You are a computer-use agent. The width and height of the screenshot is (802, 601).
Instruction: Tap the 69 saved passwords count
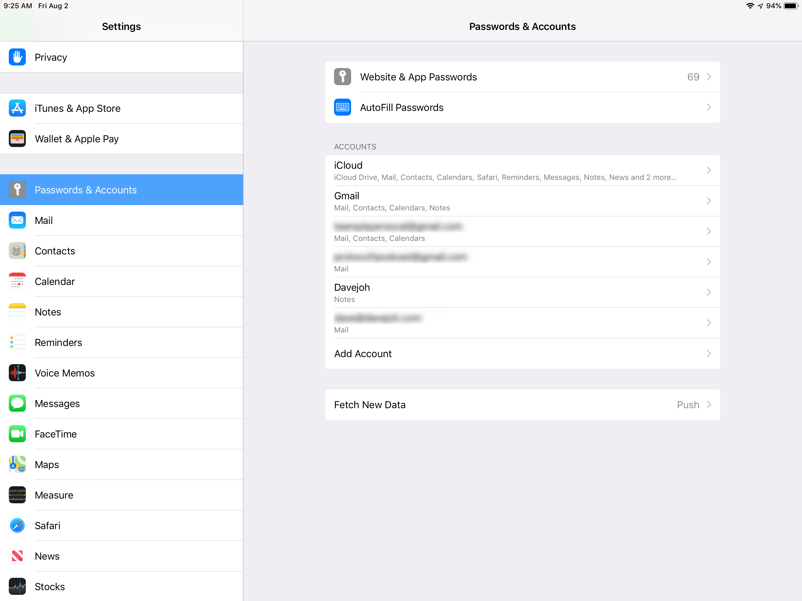pyautogui.click(x=693, y=77)
